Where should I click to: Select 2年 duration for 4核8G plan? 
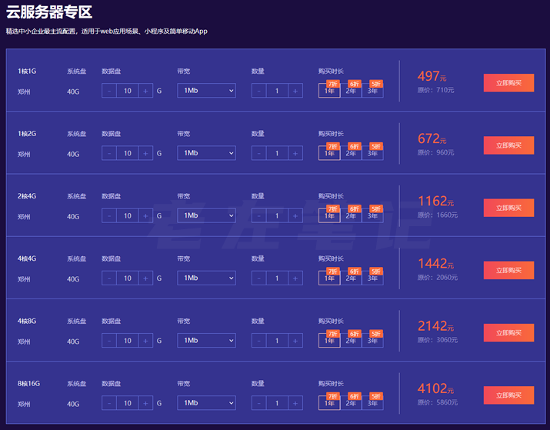coord(351,340)
